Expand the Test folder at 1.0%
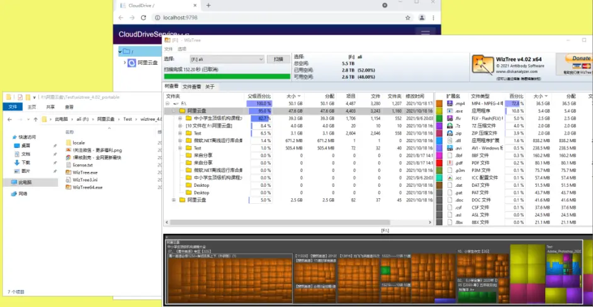The height and width of the screenshot is (307, 593). click(181, 148)
